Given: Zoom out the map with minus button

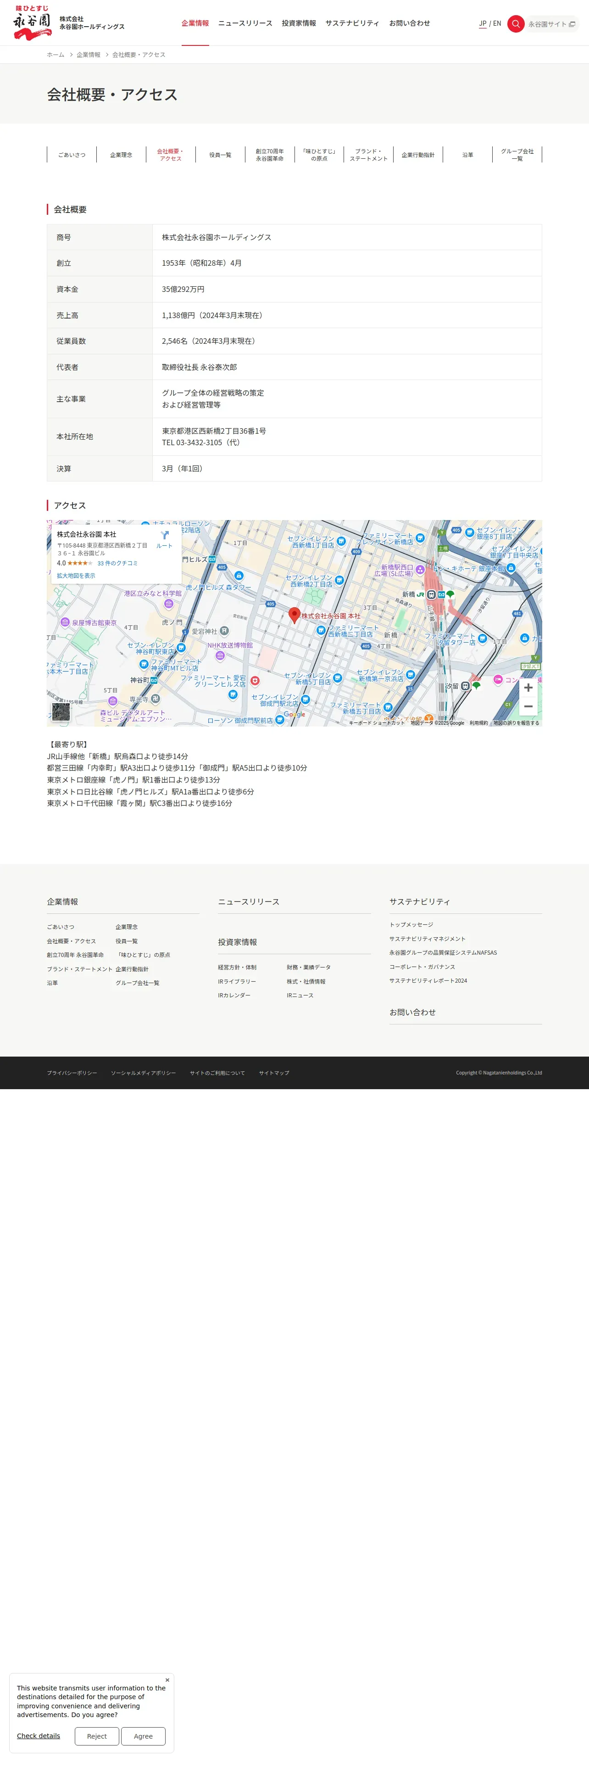Looking at the screenshot, I should click(x=528, y=706).
